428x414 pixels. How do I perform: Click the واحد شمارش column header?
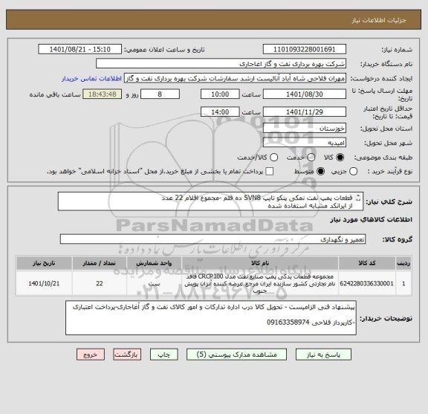click(154, 263)
